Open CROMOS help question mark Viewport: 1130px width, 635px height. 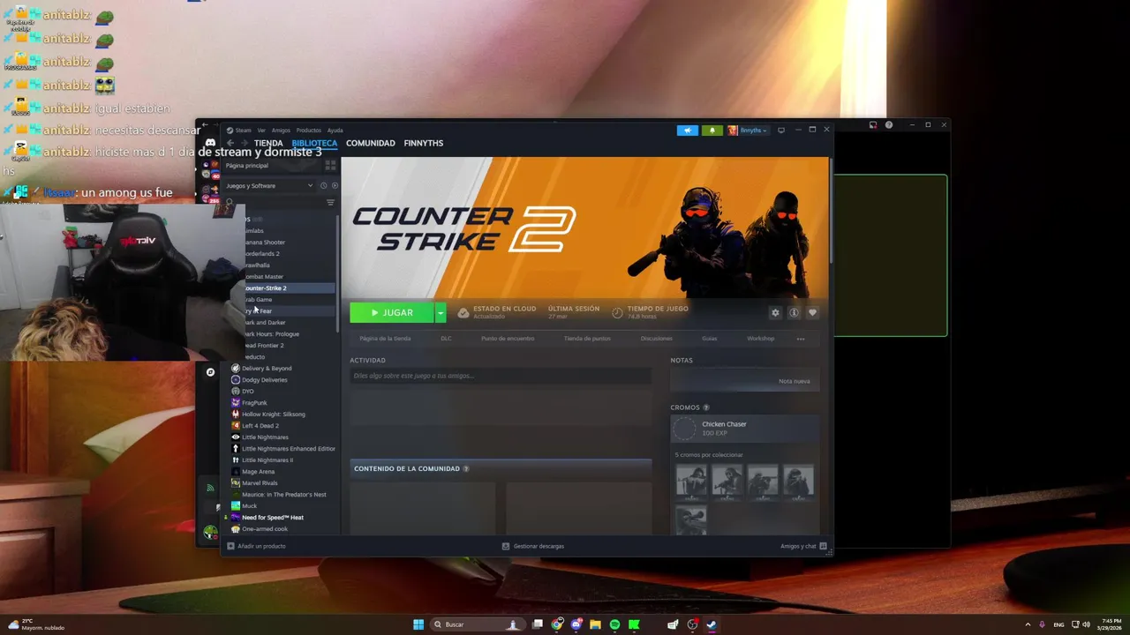(706, 407)
